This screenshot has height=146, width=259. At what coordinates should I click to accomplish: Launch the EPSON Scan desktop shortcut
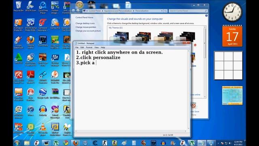click(x=31, y=6)
